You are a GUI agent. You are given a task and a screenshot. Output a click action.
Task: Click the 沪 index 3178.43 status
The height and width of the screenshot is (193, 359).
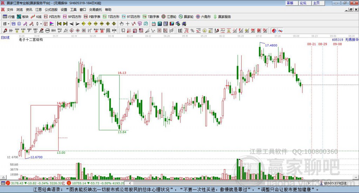tap(35, 183)
